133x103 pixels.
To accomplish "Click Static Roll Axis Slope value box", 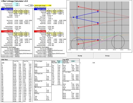I will coord(16,51).
